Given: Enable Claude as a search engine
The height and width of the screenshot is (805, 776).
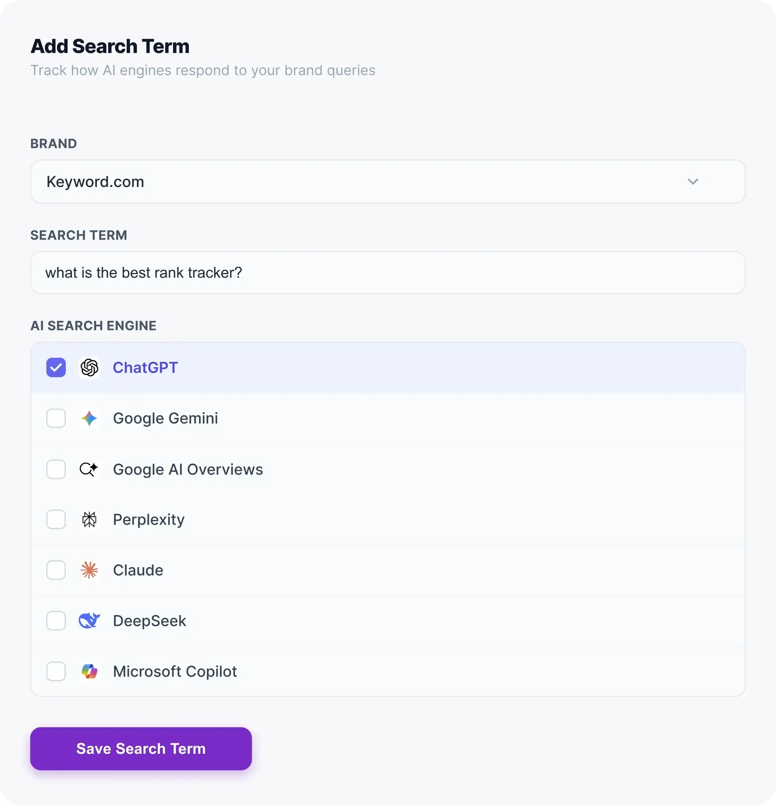Looking at the screenshot, I should (x=56, y=570).
